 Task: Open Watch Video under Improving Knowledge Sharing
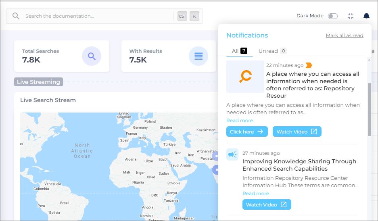coord(266,204)
